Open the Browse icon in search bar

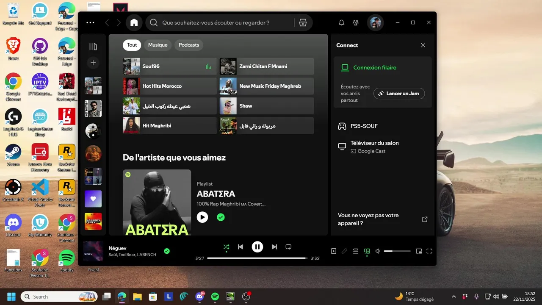pos(303,22)
